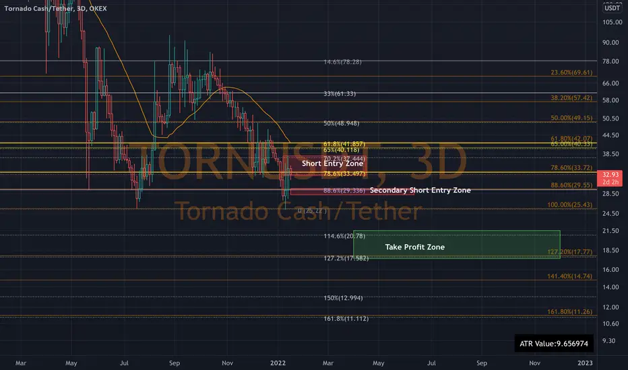The height and width of the screenshot is (370, 628).
Task: Click the ATR Value:9.656974 box
Action: tap(554, 344)
